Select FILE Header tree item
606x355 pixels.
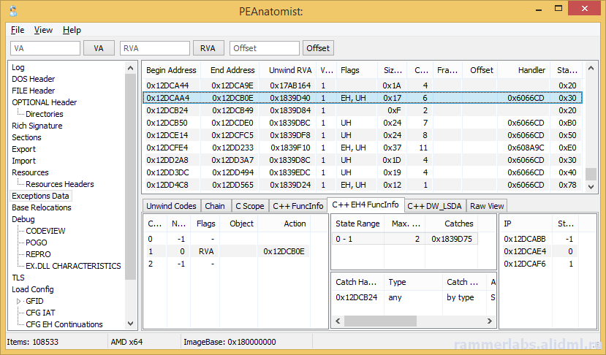point(33,91)
